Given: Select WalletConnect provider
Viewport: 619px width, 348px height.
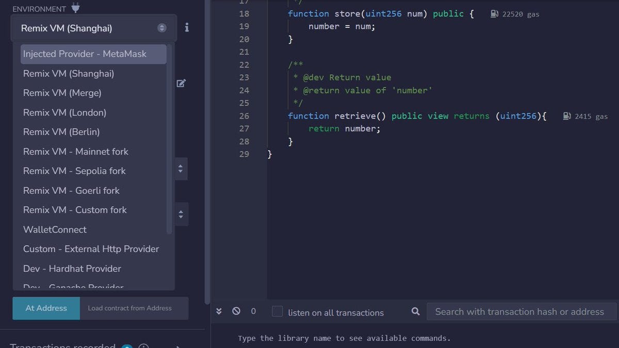Looking at the screenshot, I should (93, 229).
